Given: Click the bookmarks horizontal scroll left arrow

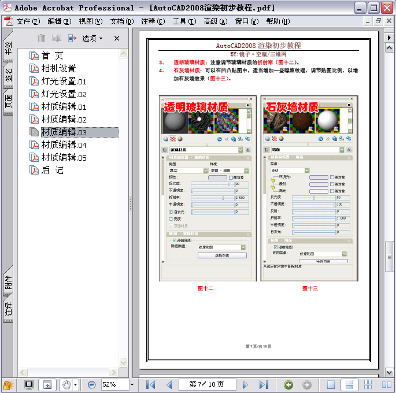Looking at the screenshot, I should pyautogui.click(x=23, y=372).
